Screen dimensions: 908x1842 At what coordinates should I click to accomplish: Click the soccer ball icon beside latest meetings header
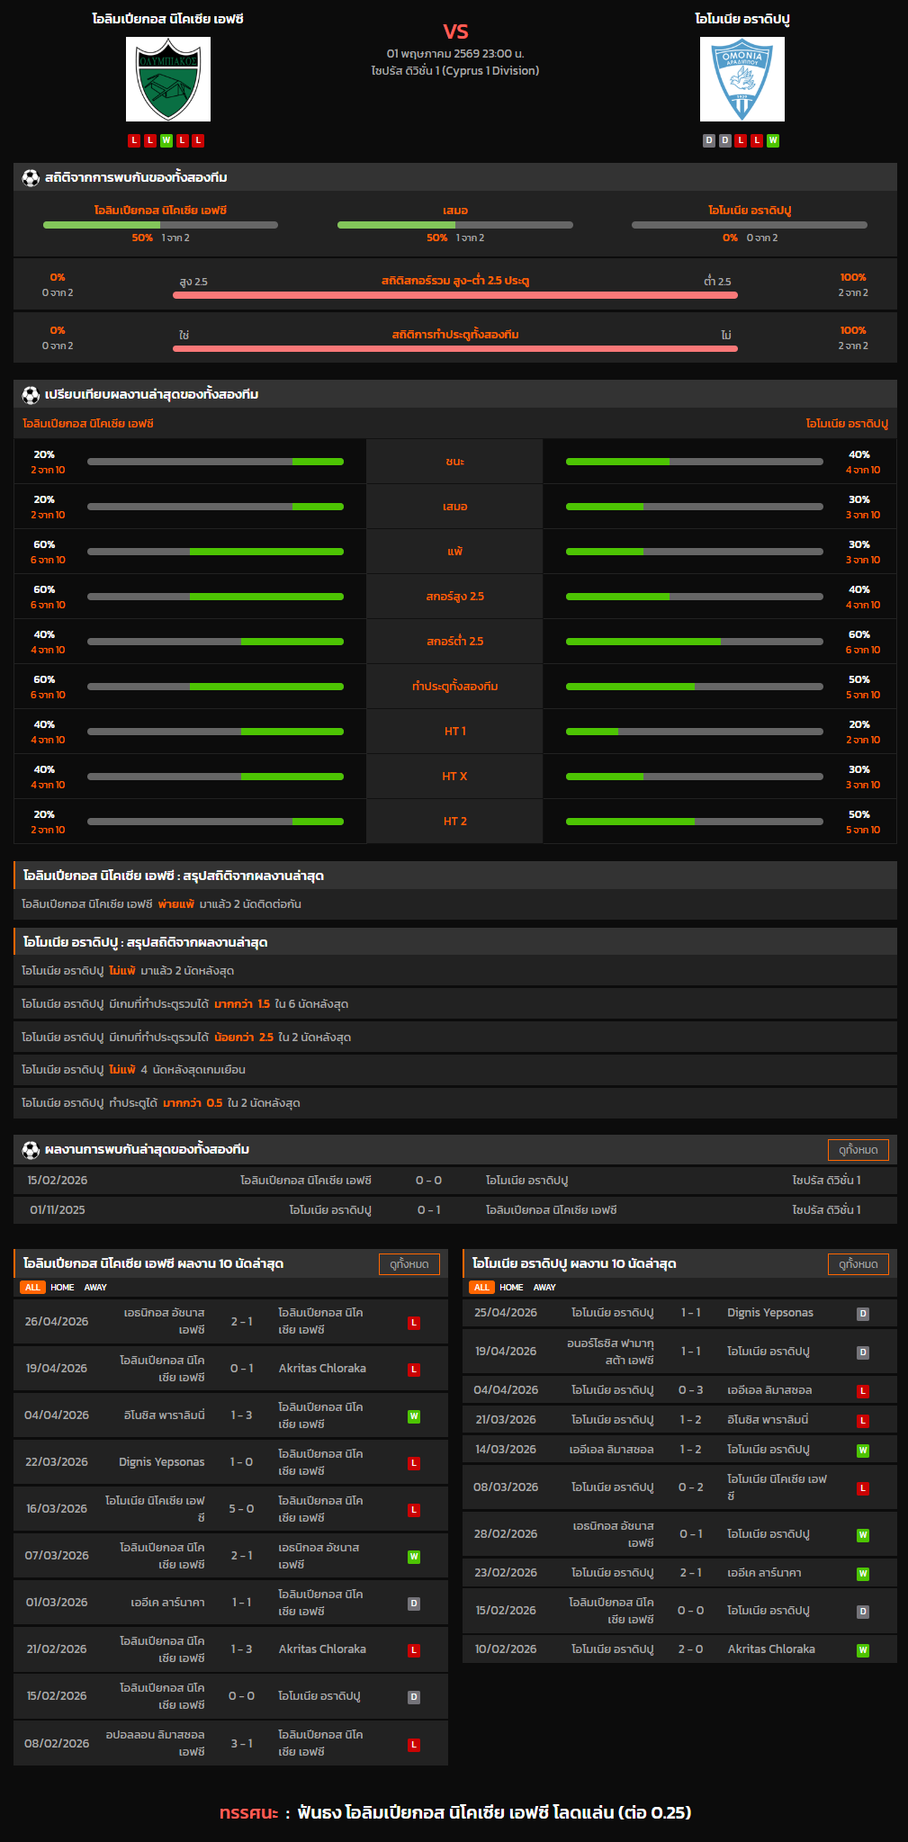tap(31, 1149)
